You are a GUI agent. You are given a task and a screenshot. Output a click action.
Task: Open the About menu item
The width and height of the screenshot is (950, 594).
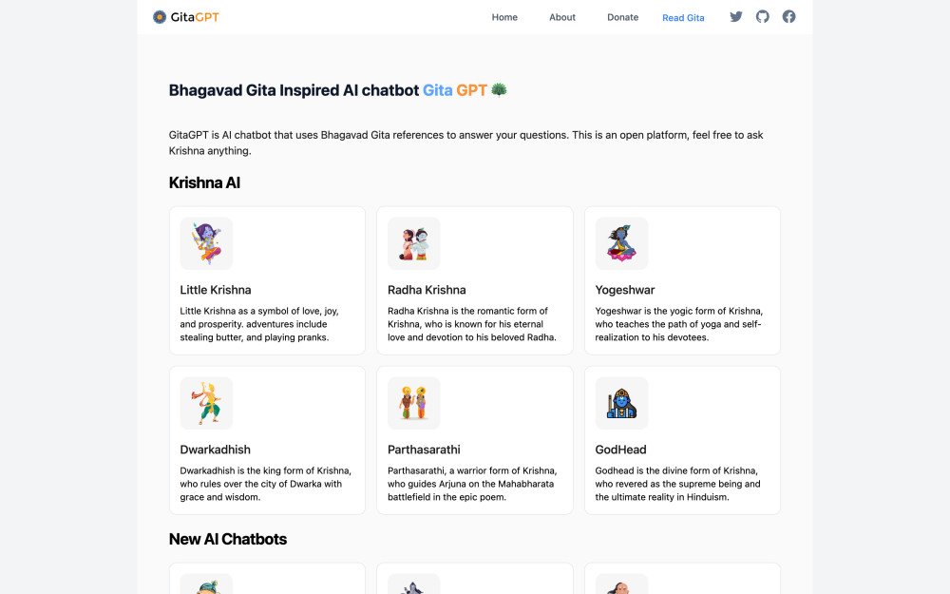[562, 17]
